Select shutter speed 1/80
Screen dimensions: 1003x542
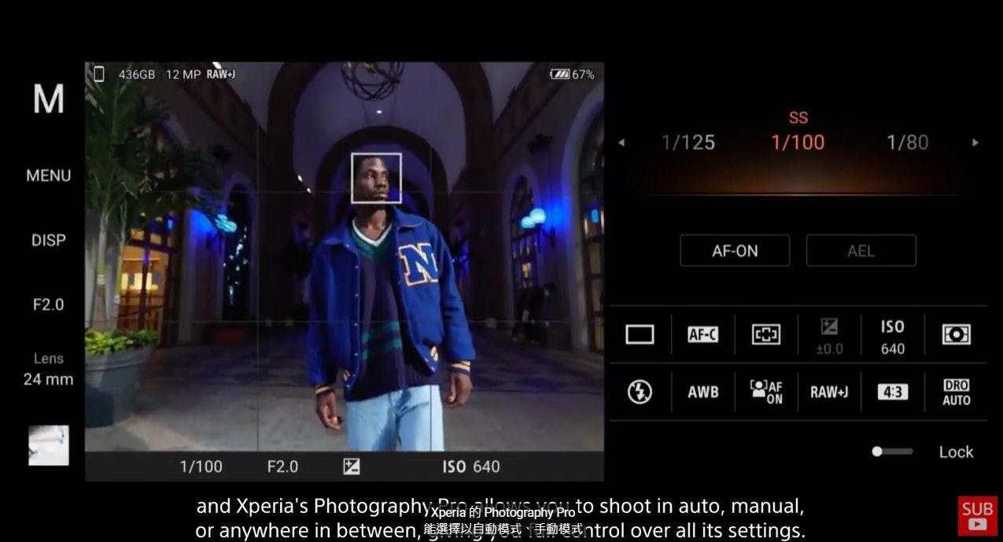point(907,142)
